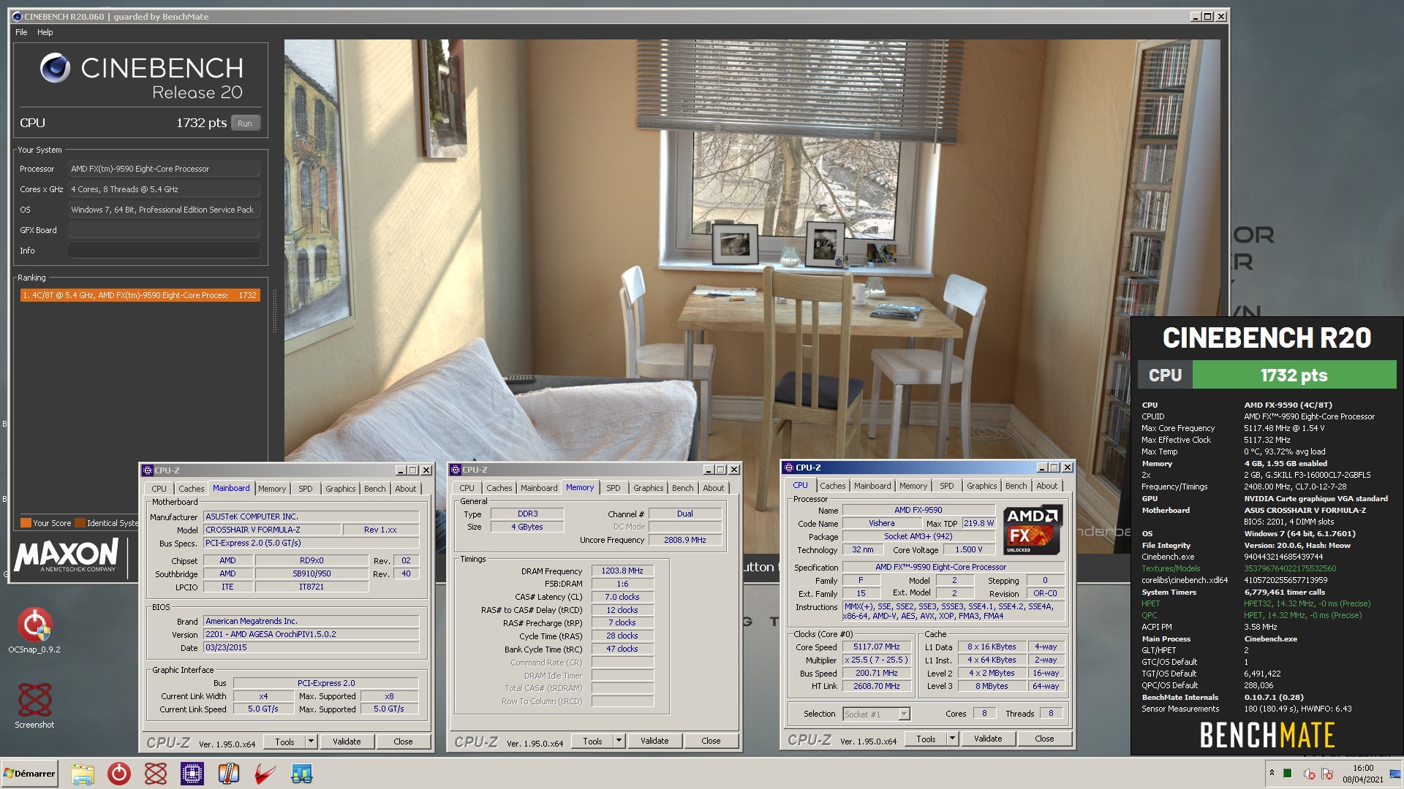Show hidden tray icons with the chevron
Screen dimensions: 1404x789
coord(1272,773)
